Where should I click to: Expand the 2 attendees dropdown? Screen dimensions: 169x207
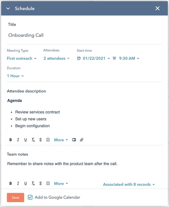point(56,58)
